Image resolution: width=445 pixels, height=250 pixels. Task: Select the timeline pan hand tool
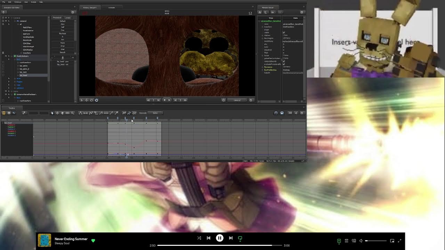click(62, 113)
